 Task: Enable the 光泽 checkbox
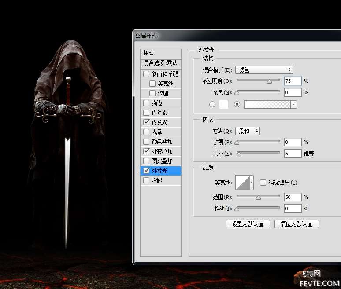[x=146, y=132]
